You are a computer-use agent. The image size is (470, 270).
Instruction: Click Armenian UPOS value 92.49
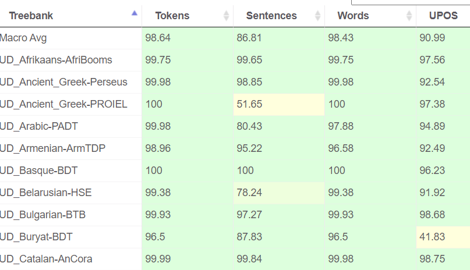432,148
